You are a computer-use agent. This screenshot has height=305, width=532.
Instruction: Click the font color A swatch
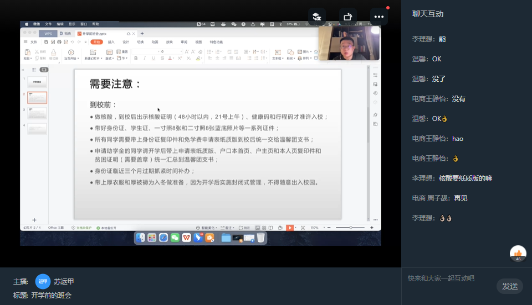170,58
